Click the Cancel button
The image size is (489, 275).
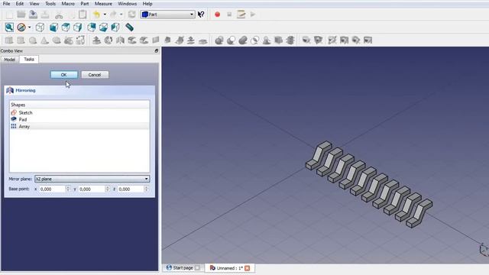95,75
